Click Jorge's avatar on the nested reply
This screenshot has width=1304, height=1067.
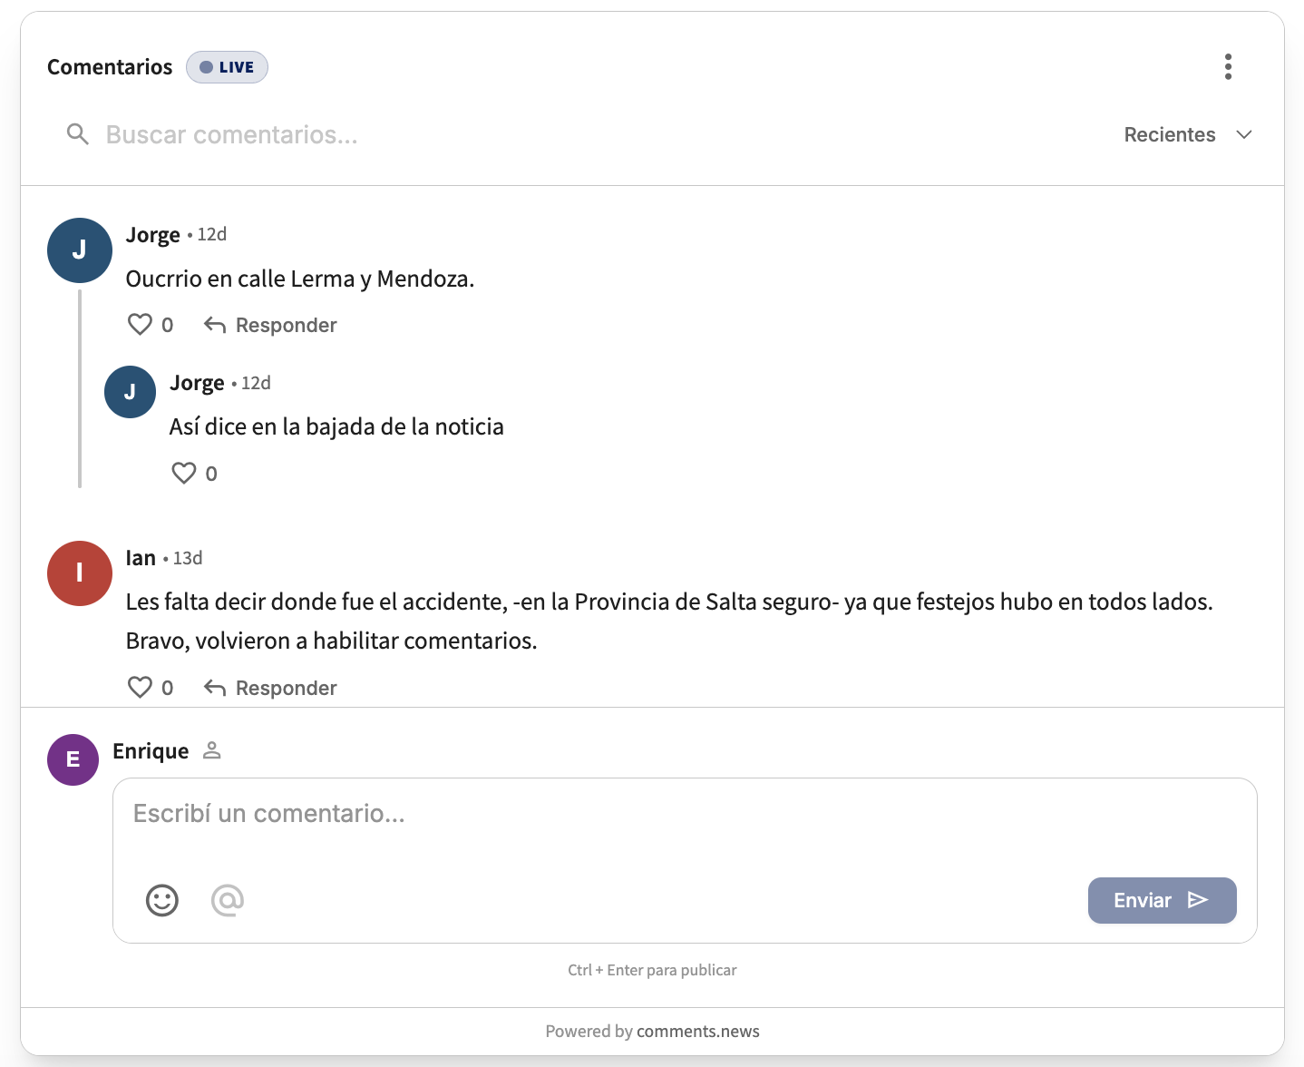coord(131,392)
